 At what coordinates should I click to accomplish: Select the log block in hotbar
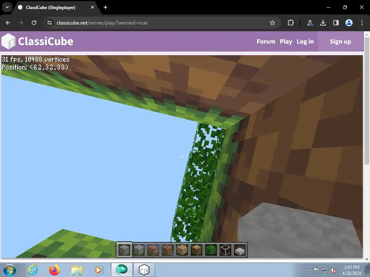196,250
